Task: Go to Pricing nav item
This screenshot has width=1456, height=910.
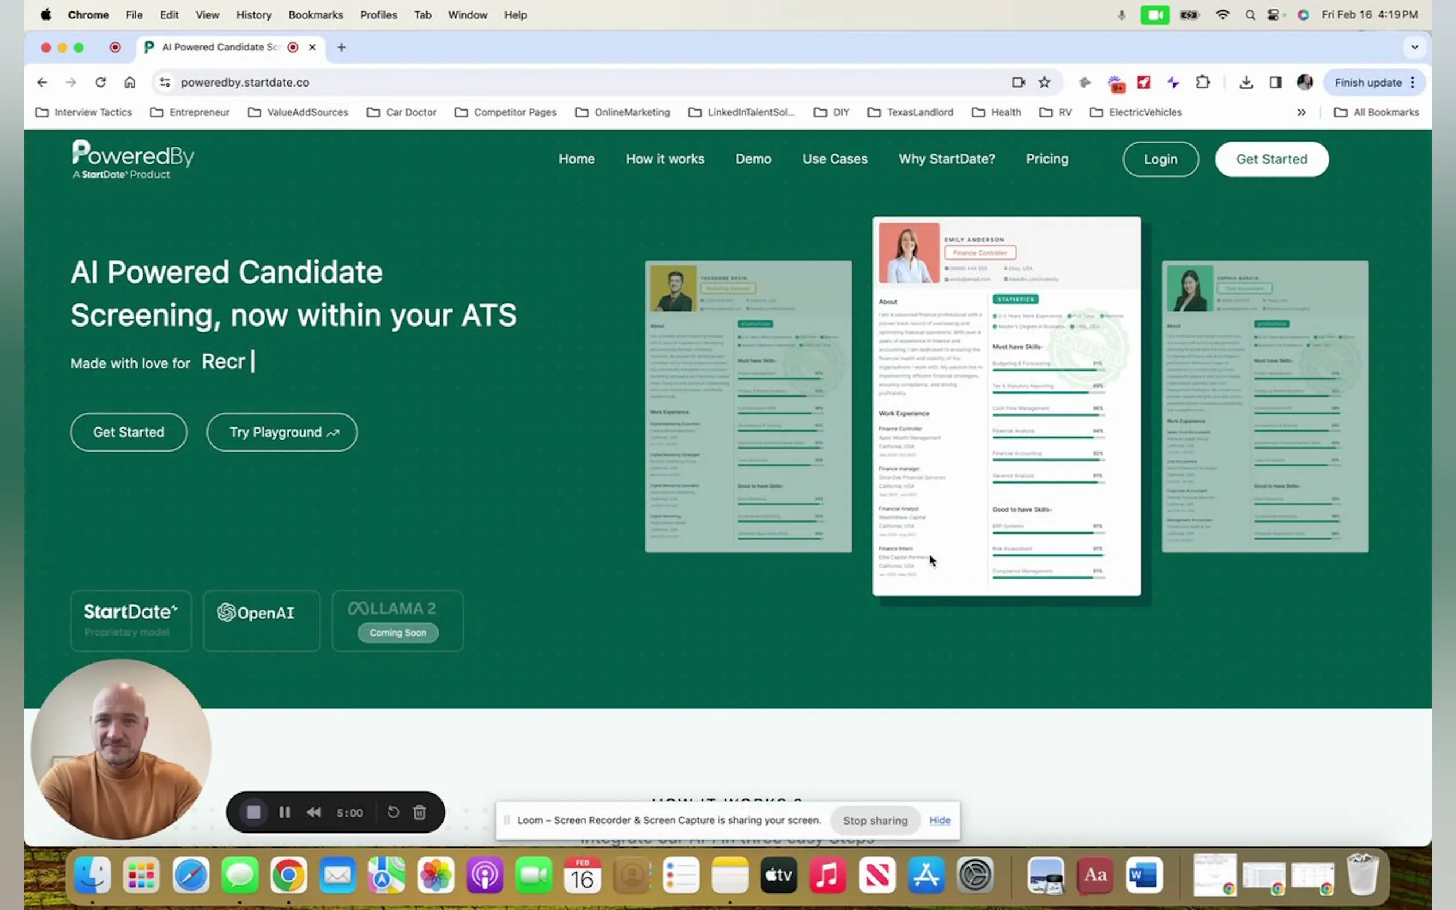Action: 1047,159
